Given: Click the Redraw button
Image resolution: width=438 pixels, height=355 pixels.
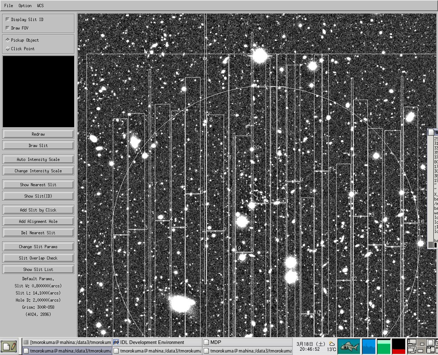Looking at the screenshot, I should 38,134.
